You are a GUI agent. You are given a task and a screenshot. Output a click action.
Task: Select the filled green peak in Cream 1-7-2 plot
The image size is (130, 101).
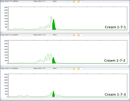[x=53, y=61]
